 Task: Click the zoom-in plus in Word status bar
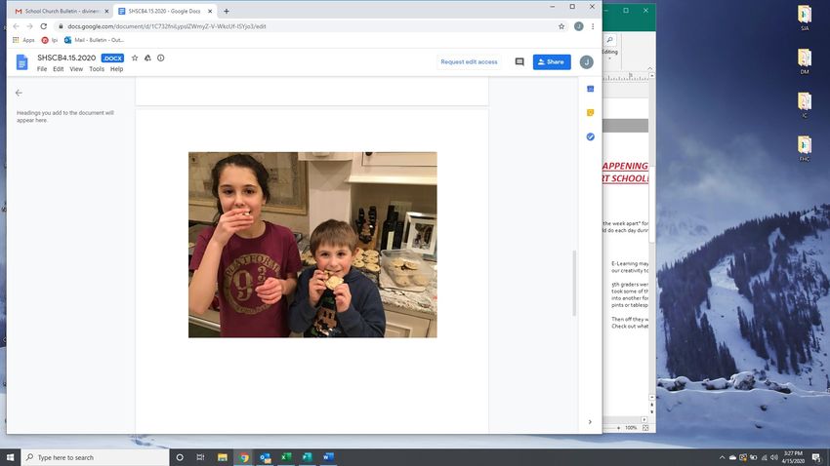pyautogui.click(x=618, y=428)
